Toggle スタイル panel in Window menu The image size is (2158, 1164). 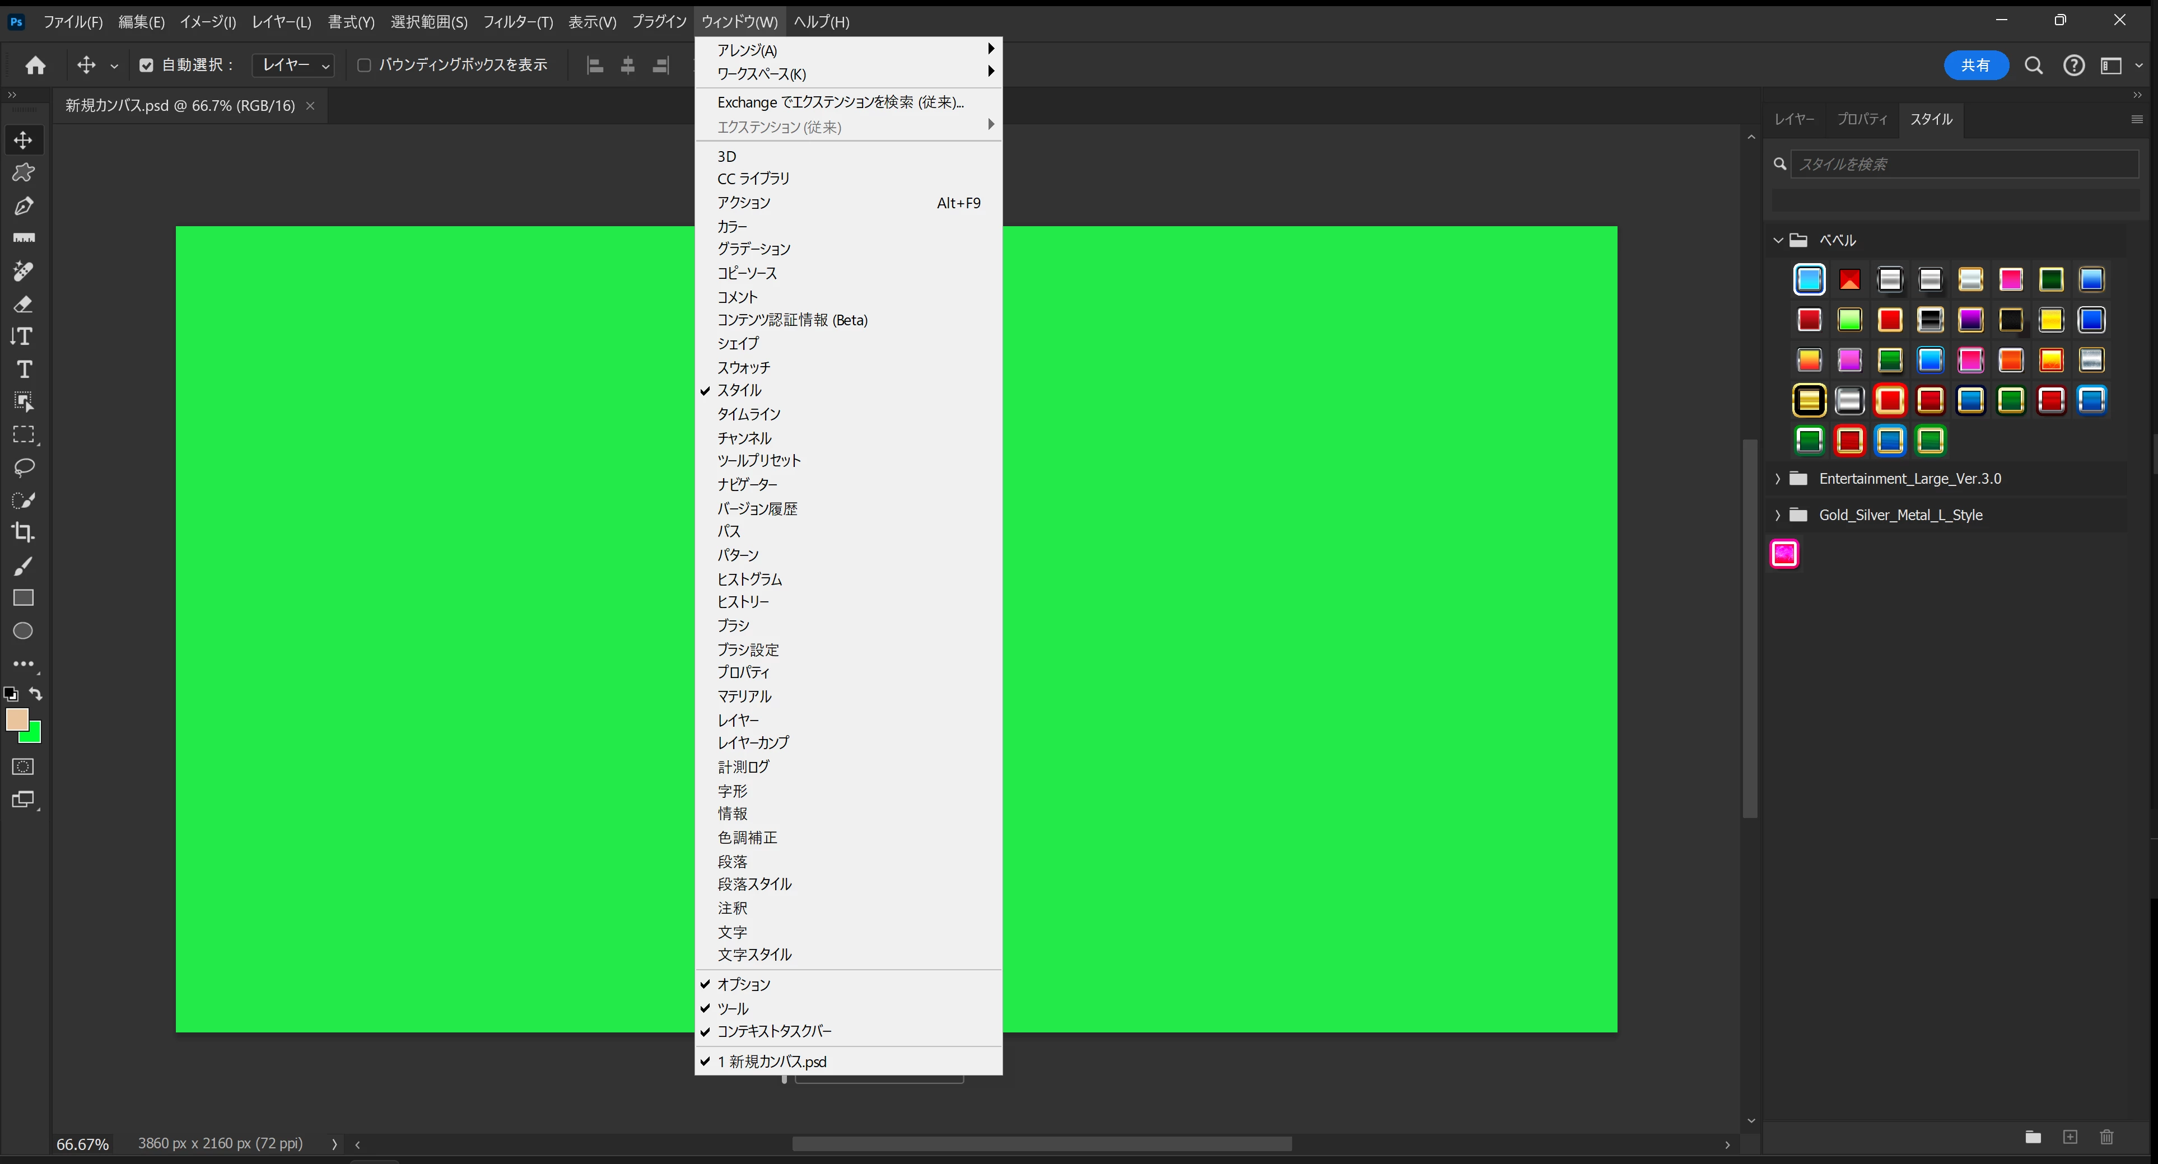(x=739, y=390)
